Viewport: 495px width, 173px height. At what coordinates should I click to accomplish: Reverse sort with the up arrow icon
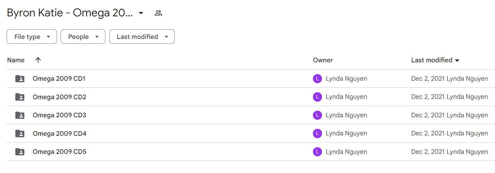(x=38, y=60)
